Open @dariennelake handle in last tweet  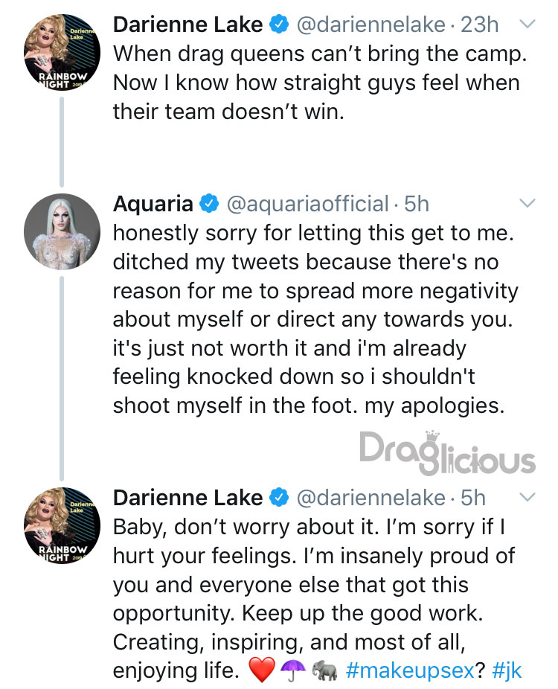tap(371, 499)
